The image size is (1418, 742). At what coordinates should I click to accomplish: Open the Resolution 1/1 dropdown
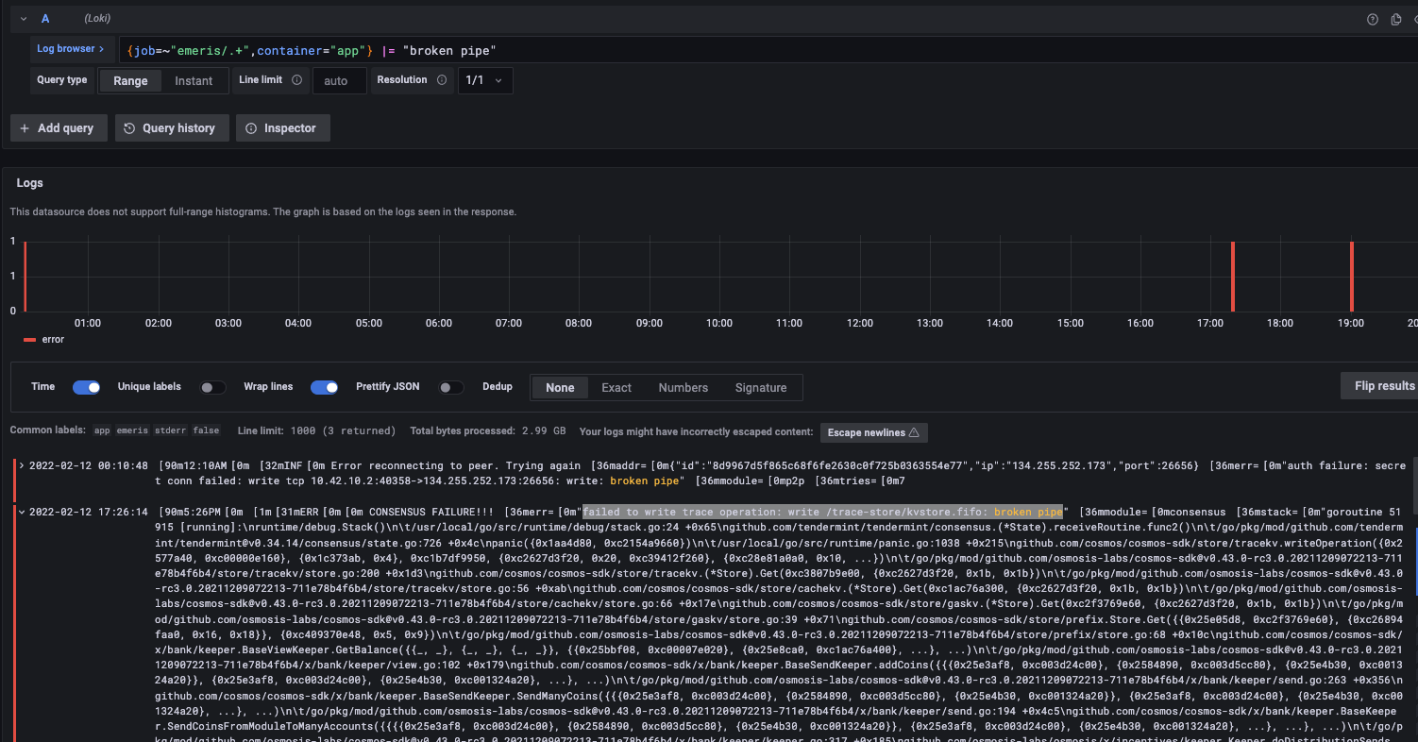click(x=485, y=80)
